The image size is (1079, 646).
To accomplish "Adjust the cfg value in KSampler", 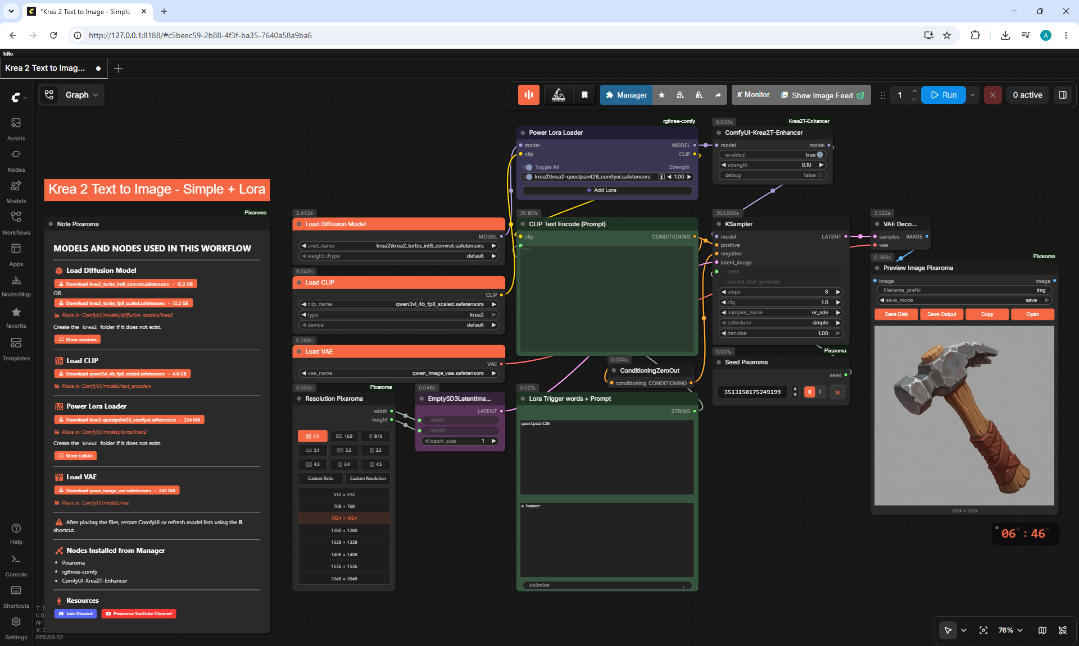I will (781, 303).
